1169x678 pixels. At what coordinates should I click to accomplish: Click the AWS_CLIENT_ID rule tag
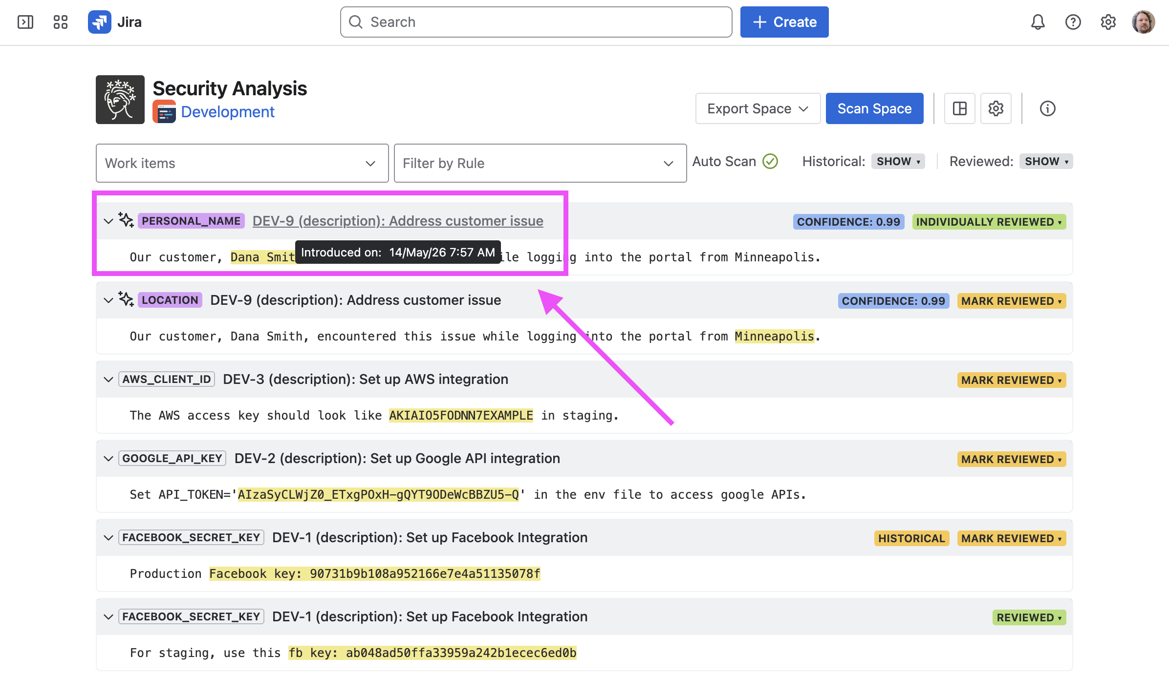tap(167, 379)
